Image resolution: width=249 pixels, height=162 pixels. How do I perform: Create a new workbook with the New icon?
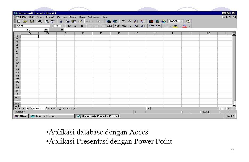pos(19,21)
